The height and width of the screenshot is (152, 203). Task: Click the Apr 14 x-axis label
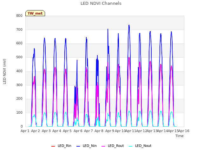[x=162, y=131]
